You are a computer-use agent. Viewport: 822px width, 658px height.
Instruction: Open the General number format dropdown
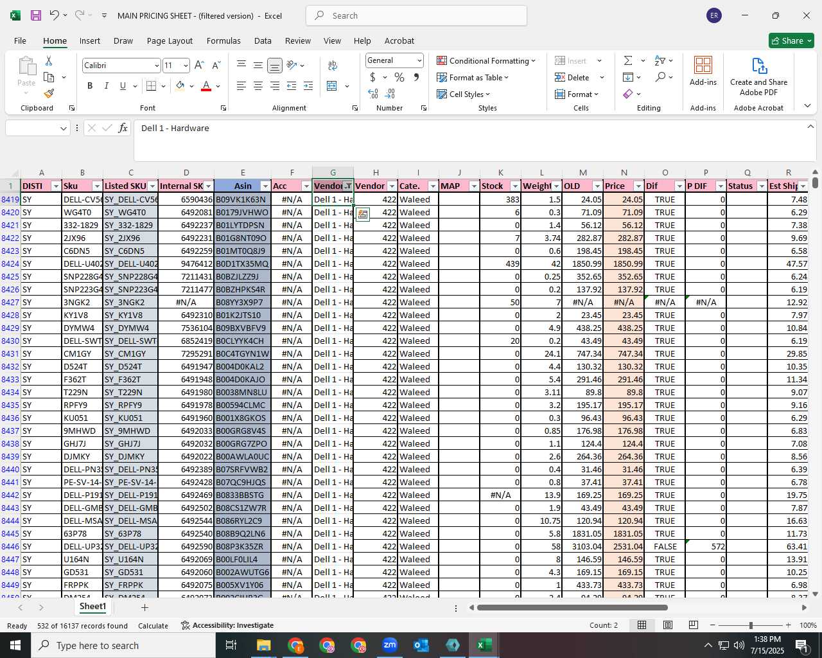click(419, 60)
